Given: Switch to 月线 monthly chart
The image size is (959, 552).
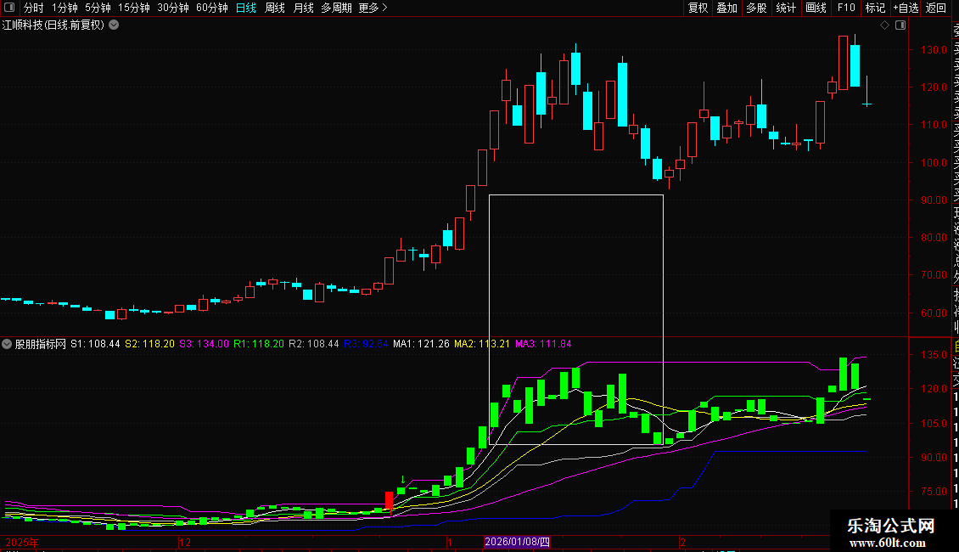Looking at the screenshot, I should (303, 8).
